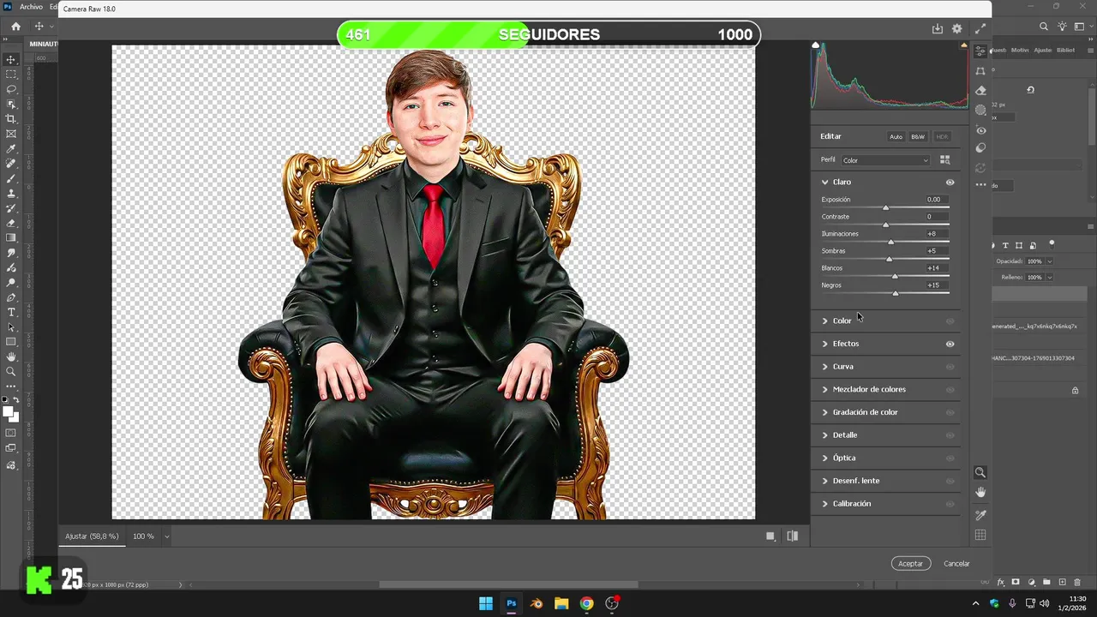Expand the Gradación de color panel
The image size is (1097, 617).
coord(825,412)
